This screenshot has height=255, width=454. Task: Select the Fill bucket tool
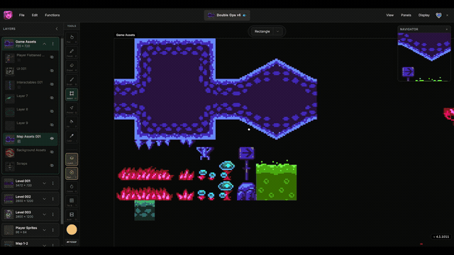point(72,123)
